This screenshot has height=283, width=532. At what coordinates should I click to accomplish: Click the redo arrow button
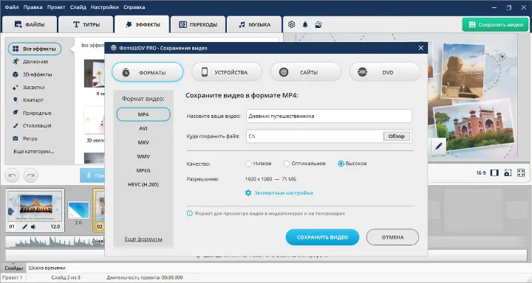(31, 175)
